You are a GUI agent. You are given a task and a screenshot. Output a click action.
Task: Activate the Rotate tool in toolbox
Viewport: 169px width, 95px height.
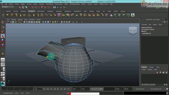point(3,40)
